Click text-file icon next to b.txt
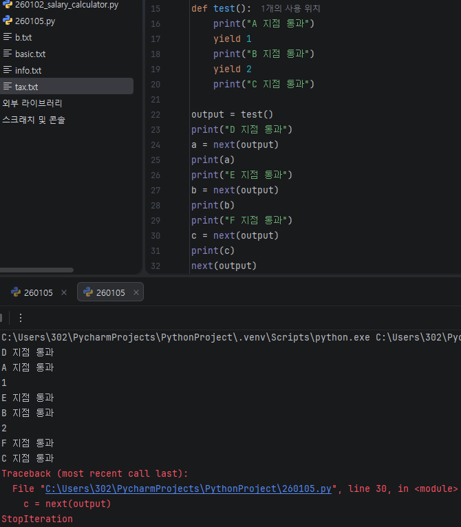Screen dimensions: 461x527 (x=8, y=37)
